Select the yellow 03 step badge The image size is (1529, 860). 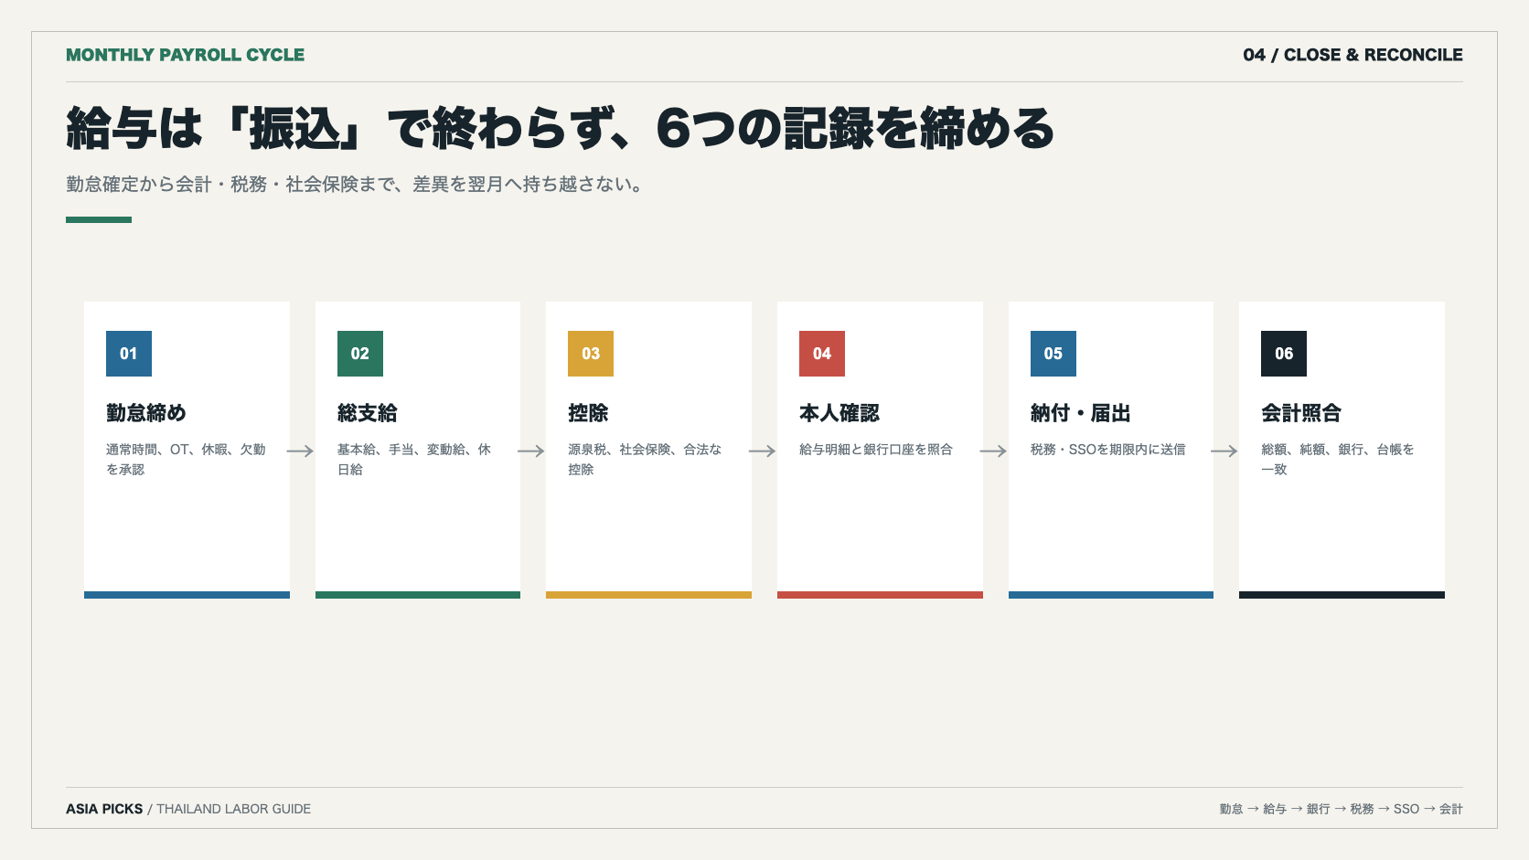point(591,354)
